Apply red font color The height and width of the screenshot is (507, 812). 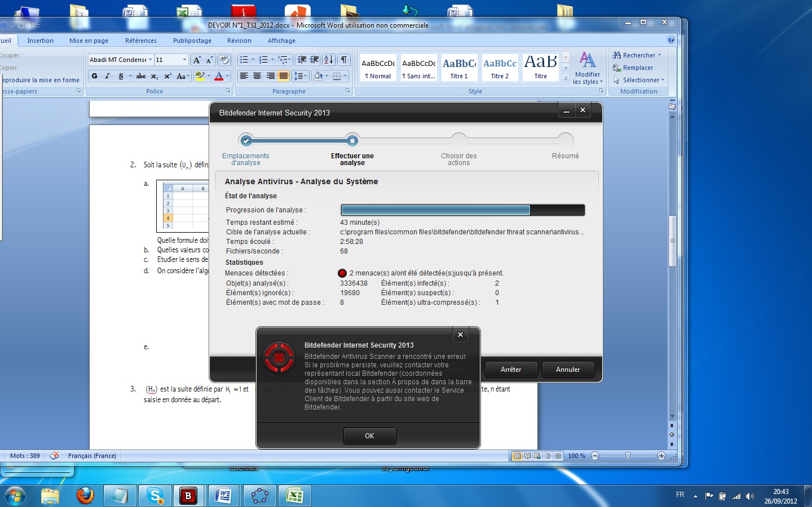coord(219,76)
